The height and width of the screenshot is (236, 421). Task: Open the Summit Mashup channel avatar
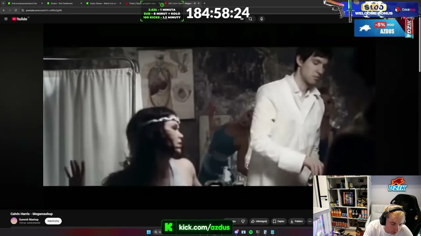(x=14, y=221)
